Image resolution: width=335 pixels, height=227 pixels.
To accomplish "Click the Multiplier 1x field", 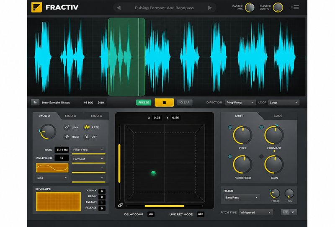I will (62, 158).
